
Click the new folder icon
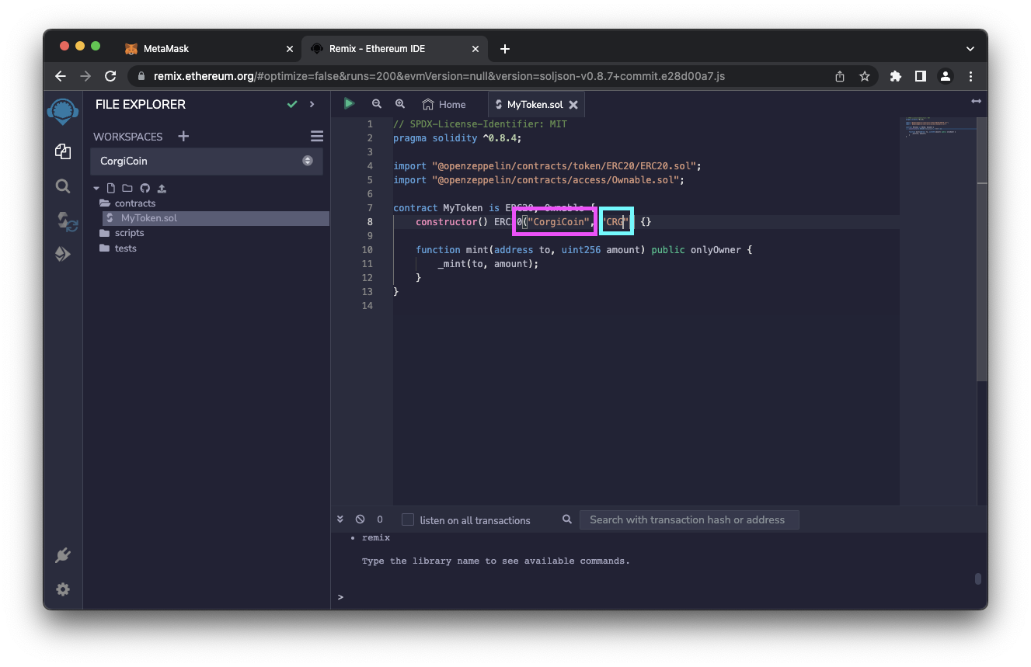tap(127, 188)
